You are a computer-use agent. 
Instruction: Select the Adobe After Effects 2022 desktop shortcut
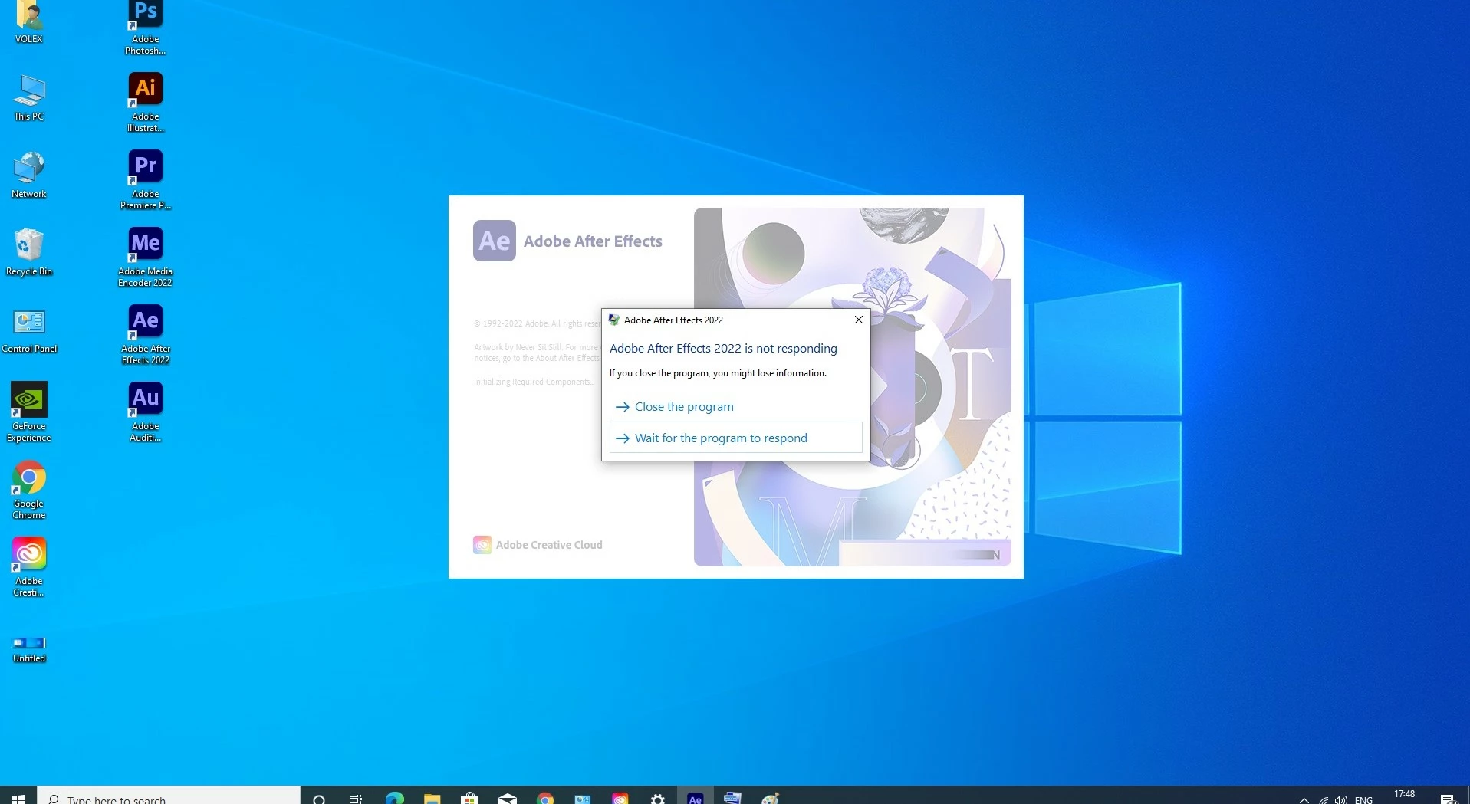[145, 335]
